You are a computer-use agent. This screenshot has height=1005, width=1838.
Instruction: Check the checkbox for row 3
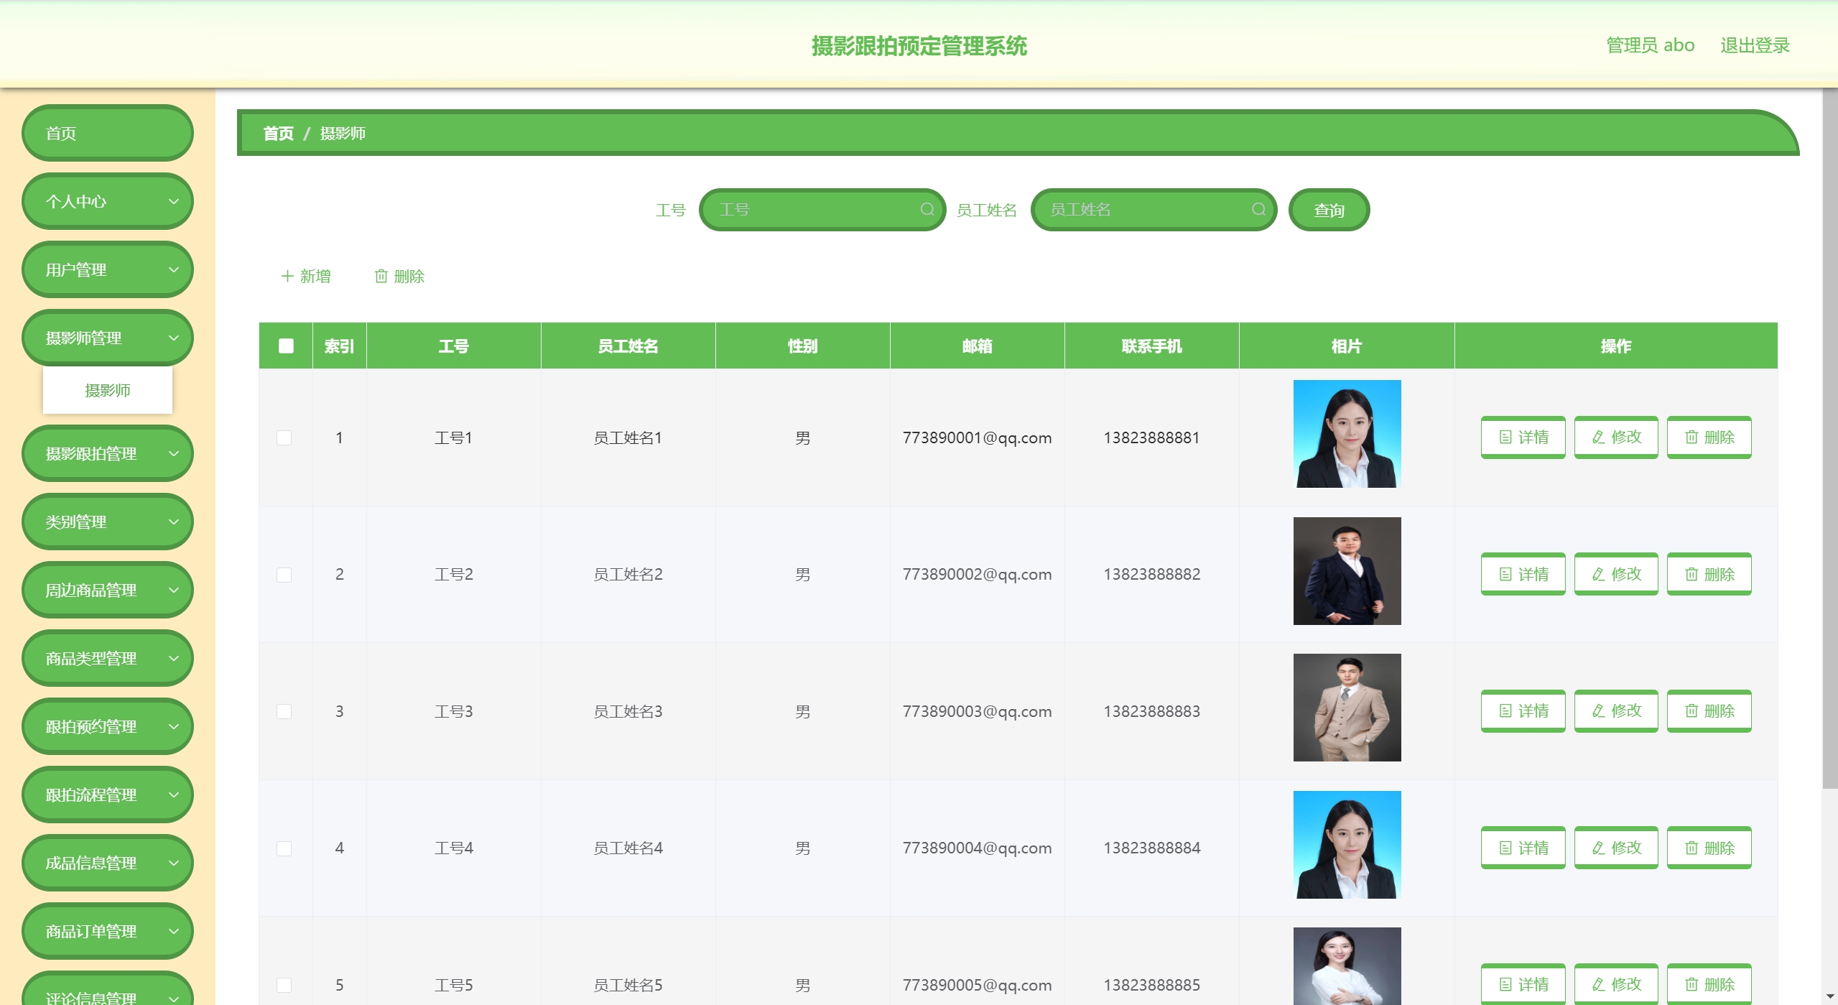click(x=284, y=711)
